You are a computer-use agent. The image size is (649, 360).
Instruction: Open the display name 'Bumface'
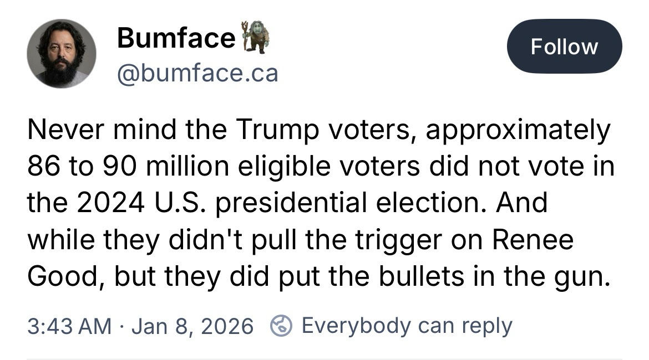tap(176, 38)
